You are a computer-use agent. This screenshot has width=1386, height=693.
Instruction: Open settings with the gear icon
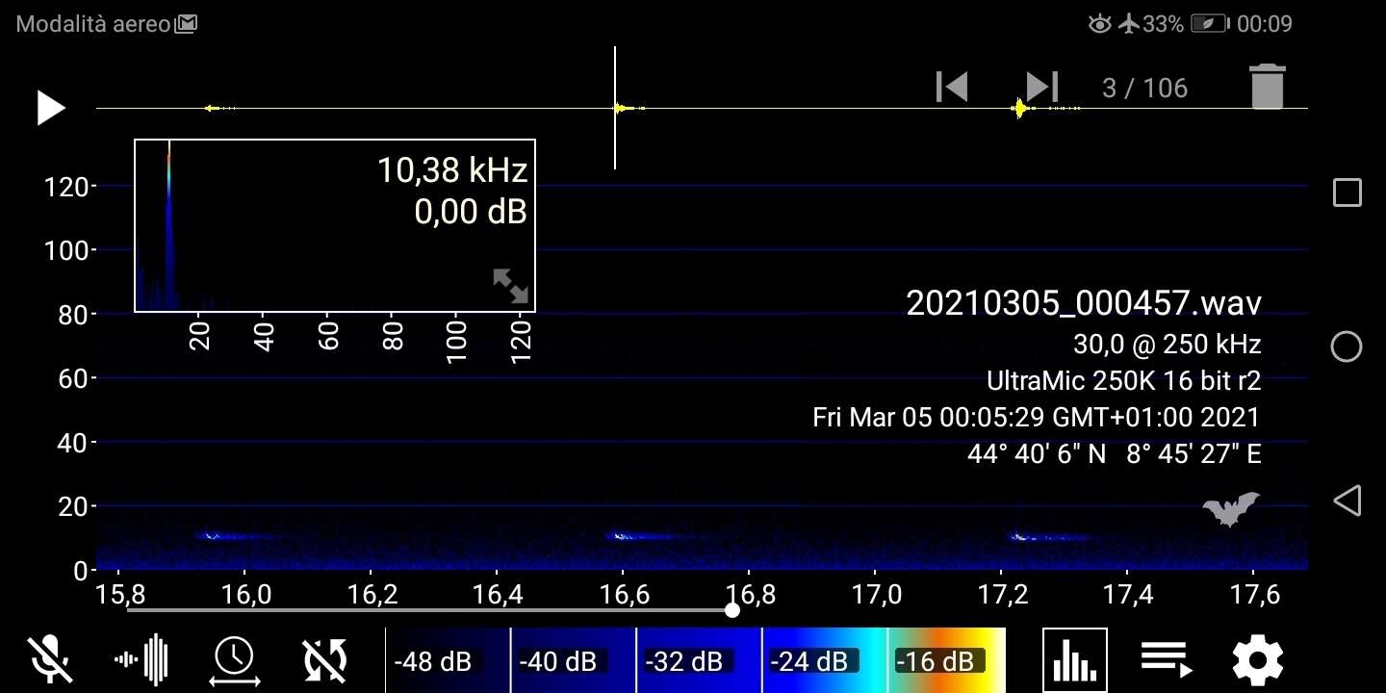pyautogui.click(x=1258, y=660)
